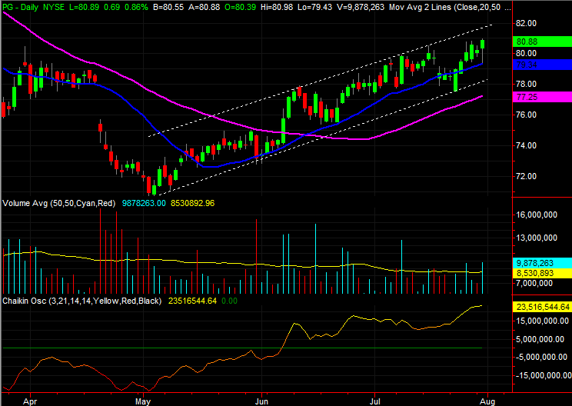Click the blue 79.34 moving average tag

coord(542,65)
